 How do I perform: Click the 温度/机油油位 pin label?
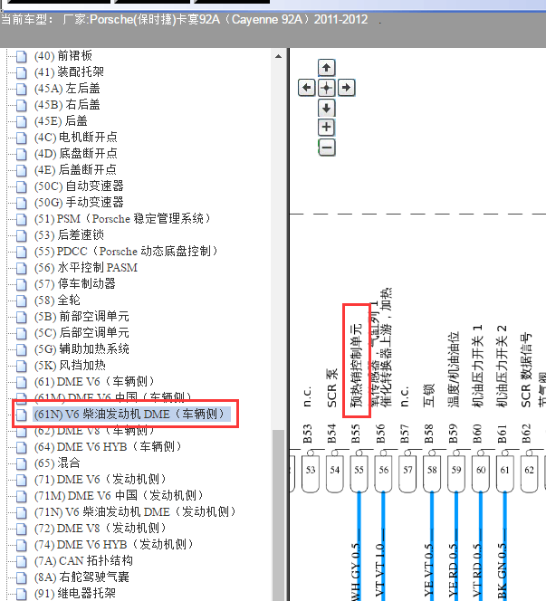454,369
